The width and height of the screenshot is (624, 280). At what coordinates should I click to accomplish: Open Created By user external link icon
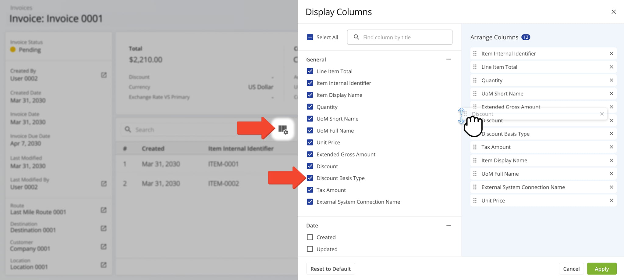point(104,75)
